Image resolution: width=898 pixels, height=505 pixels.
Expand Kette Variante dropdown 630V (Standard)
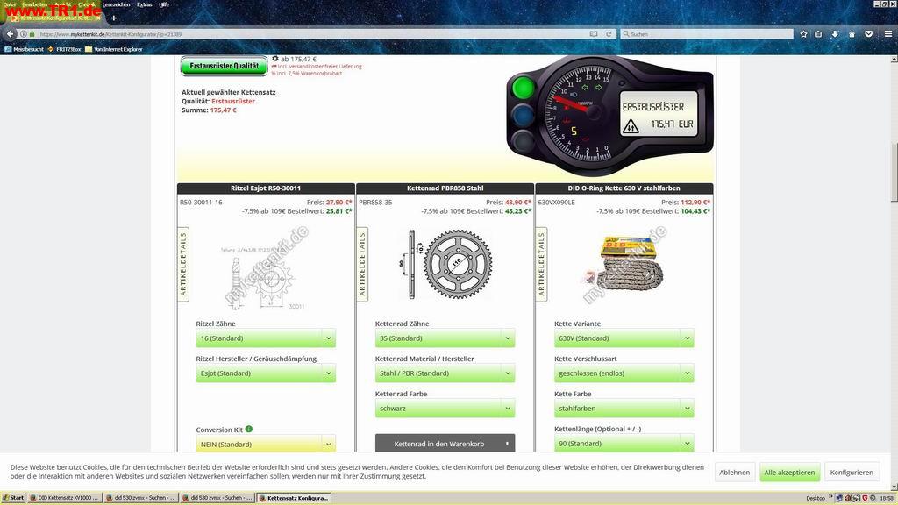coord(624,338)
